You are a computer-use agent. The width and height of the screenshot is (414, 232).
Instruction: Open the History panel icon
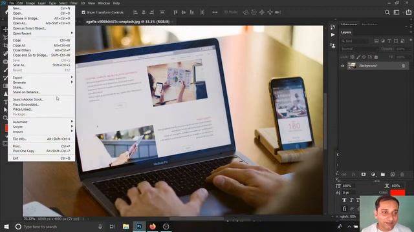pos(332,27)
